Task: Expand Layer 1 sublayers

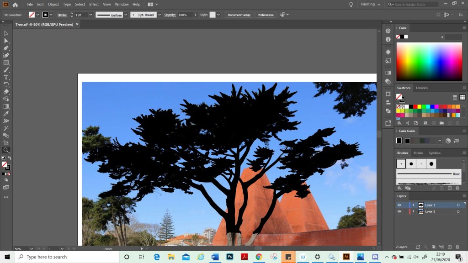Action: pos(414,205)
